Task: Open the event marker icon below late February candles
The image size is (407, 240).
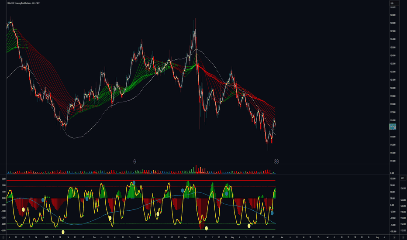Action: point(135,161)
